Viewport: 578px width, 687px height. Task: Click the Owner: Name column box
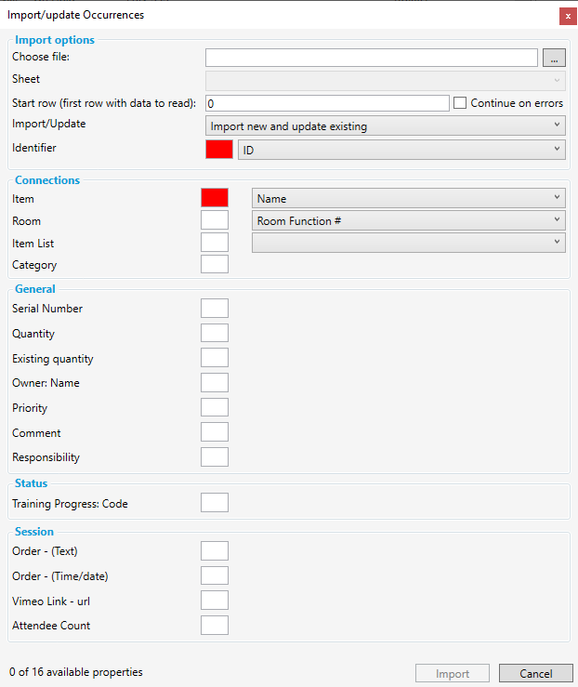point(215,383)
